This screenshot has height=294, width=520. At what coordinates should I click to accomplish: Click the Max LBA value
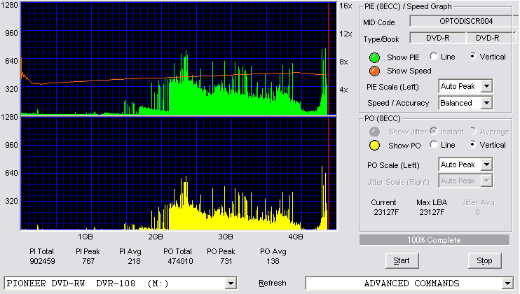click(432, 212)
